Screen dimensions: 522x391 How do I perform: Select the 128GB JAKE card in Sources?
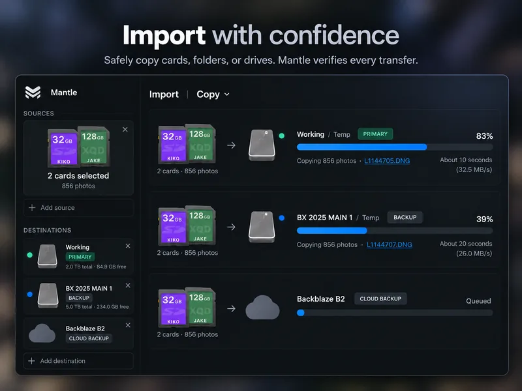tap(95, 145)
